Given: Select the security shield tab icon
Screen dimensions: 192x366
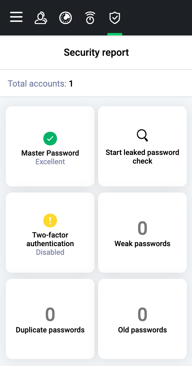Looking at the screenshot, I should click(115, 18).
